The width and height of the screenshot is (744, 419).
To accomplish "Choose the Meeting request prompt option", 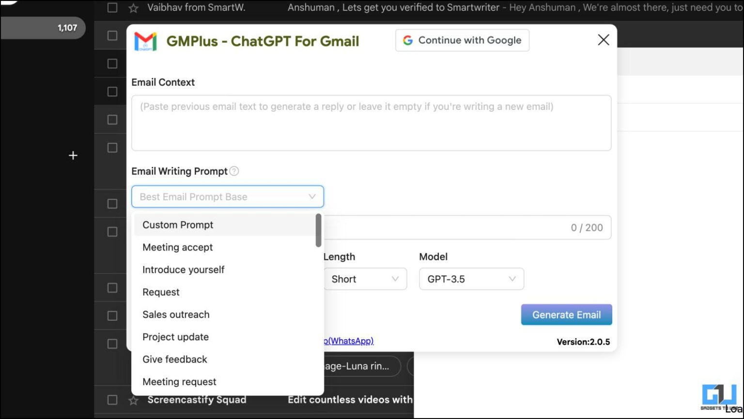I will point(179,382).
